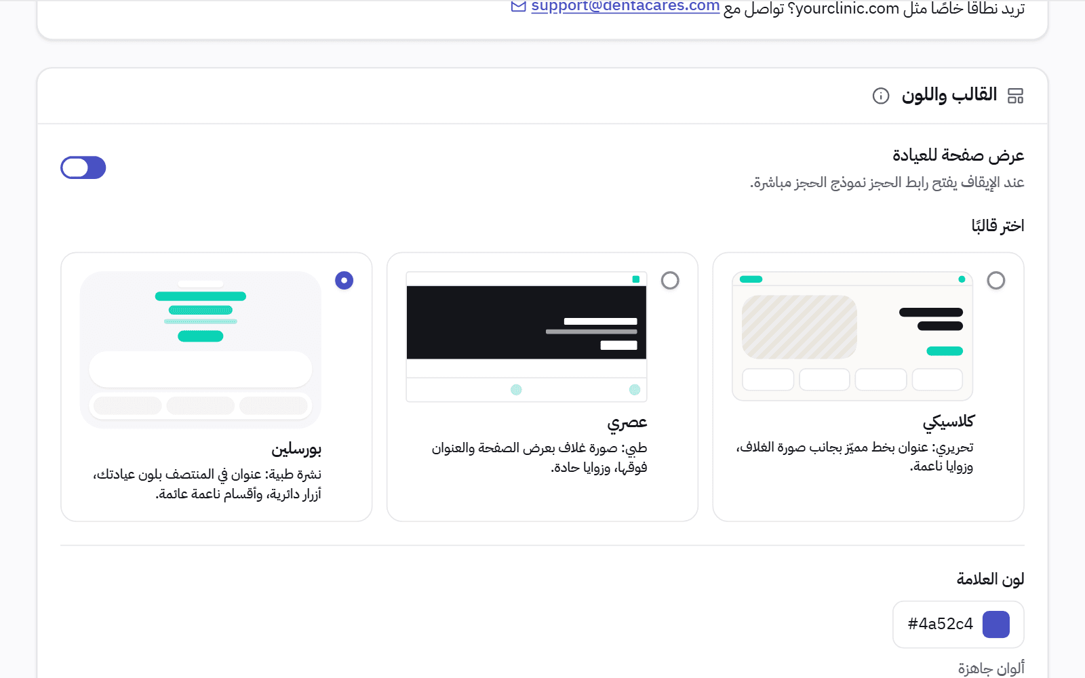
Task: Click the template layout icon in section header
Action: tap(1015, 96)
